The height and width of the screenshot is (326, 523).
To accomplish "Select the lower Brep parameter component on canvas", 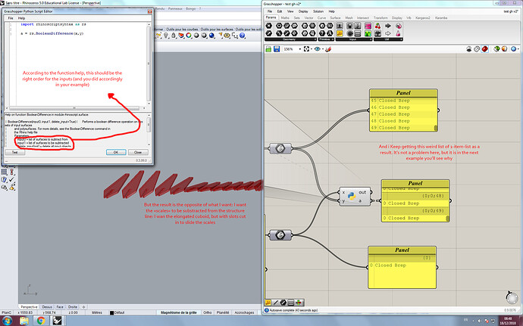I will tap(280, 235).
